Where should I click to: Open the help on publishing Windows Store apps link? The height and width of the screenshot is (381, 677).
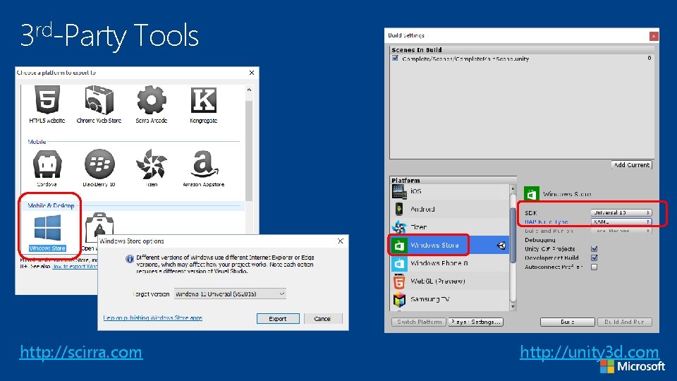[153, 318]
